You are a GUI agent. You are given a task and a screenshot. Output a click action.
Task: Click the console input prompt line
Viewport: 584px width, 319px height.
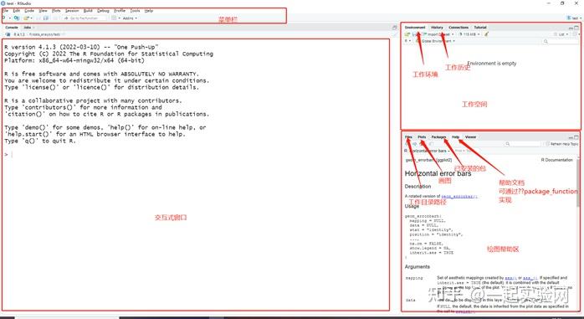point(196,154)
